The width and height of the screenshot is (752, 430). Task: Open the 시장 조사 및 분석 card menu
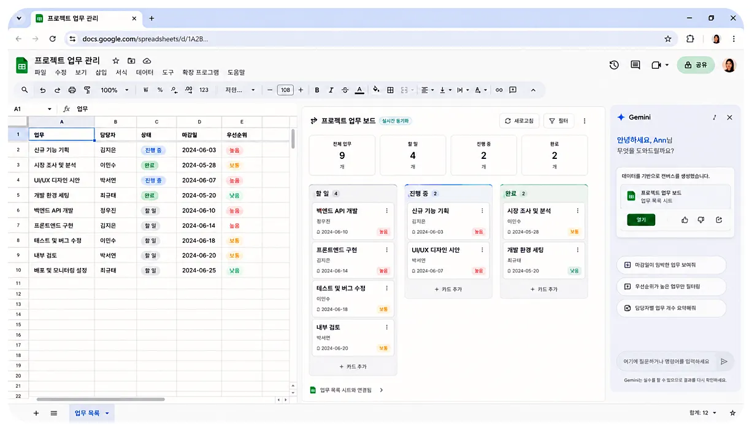coord(578,211)
